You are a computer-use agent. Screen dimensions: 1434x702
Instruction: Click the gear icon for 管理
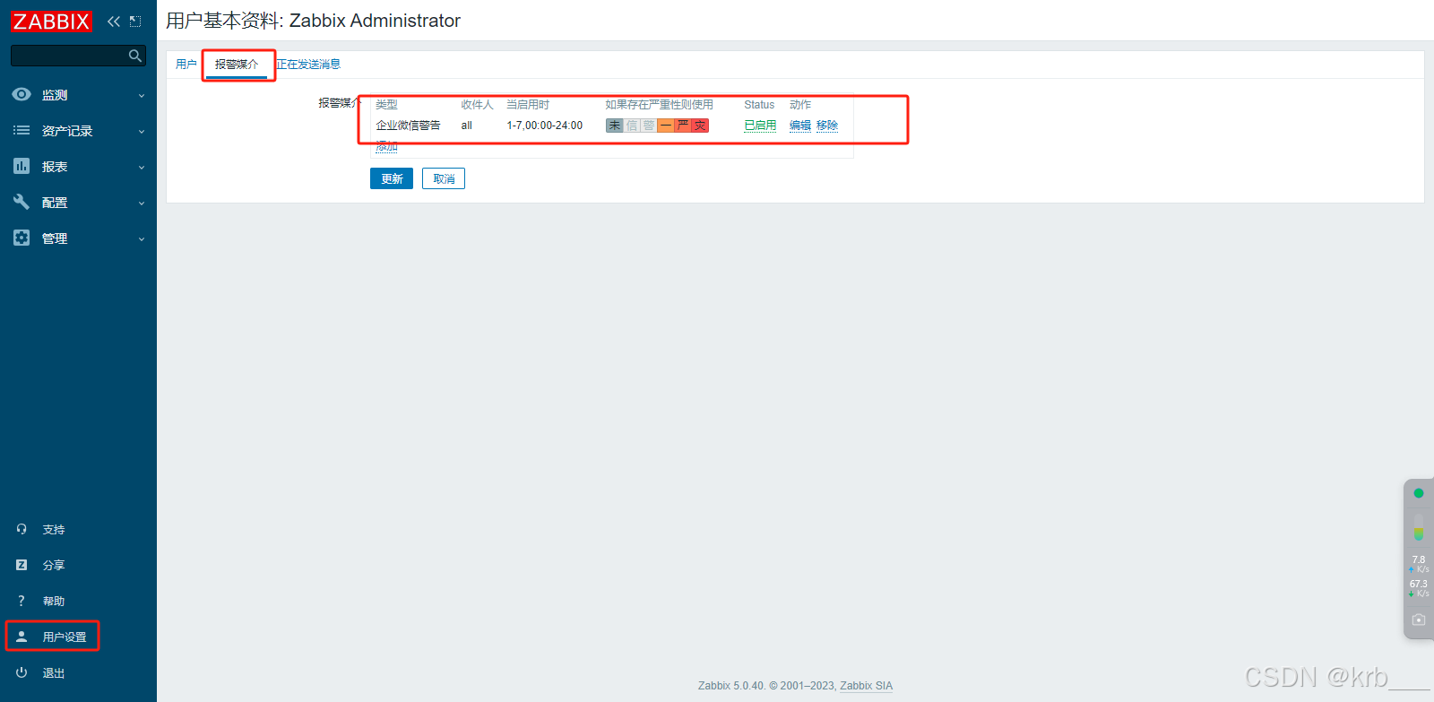22,238
